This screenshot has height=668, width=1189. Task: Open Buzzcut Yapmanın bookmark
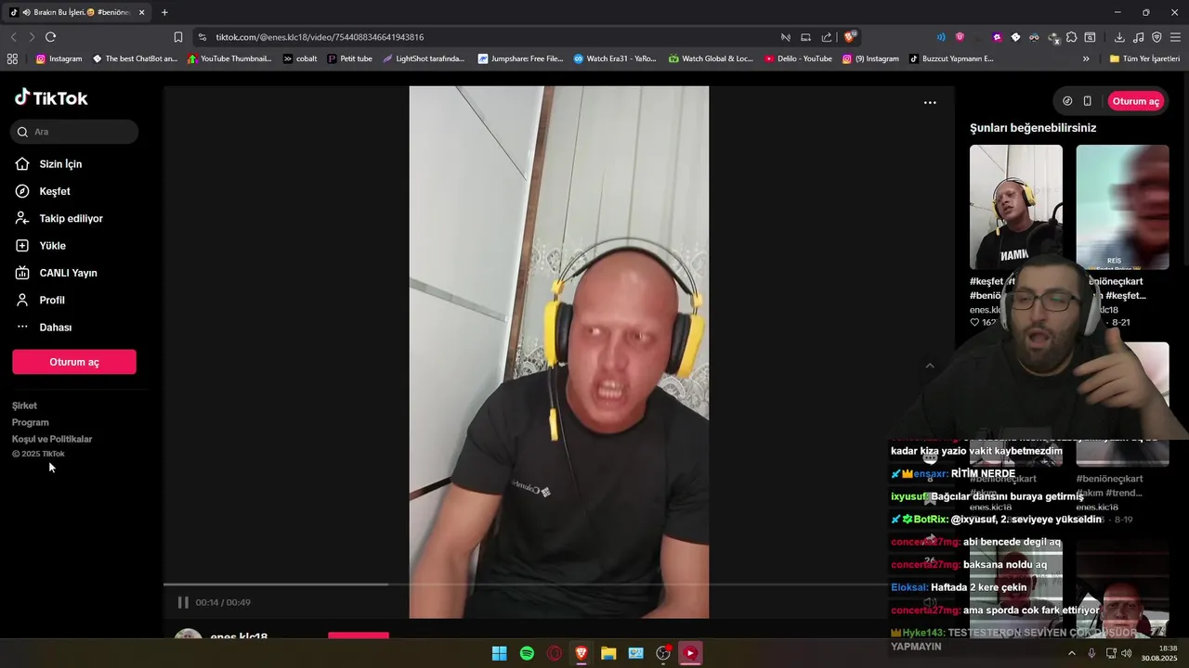click(x=951, y=58)
